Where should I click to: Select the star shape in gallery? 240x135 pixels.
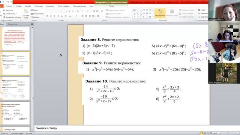150,16
